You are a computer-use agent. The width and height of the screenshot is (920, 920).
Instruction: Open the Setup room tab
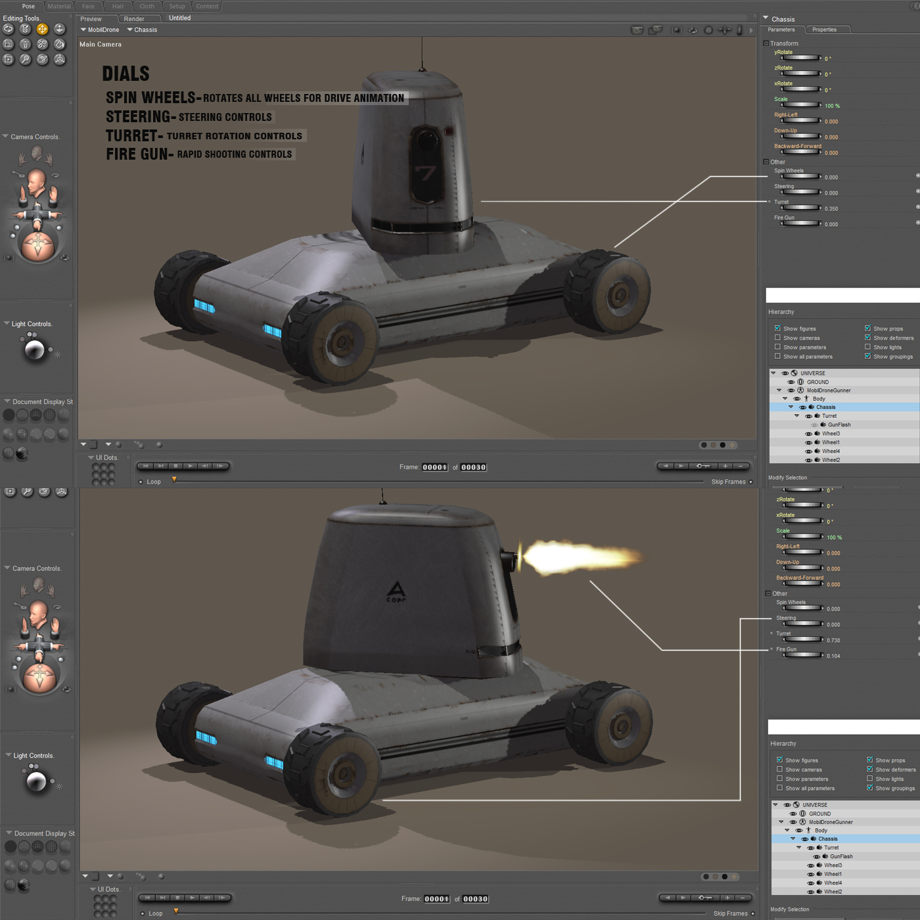[x=177, y=6]
